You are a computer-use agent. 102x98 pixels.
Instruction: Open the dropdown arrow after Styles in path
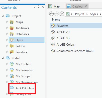coord(101,14)
